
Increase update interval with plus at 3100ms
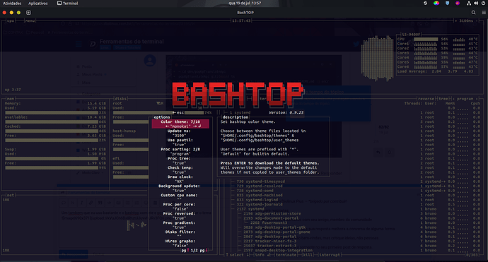pyautogui.click(x=456, y=20)
